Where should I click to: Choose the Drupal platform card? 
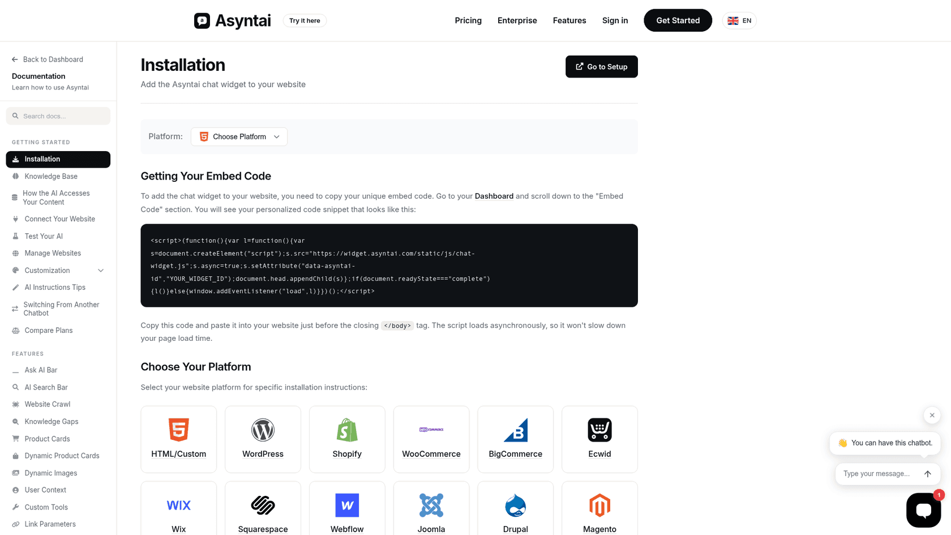point(516,508)
